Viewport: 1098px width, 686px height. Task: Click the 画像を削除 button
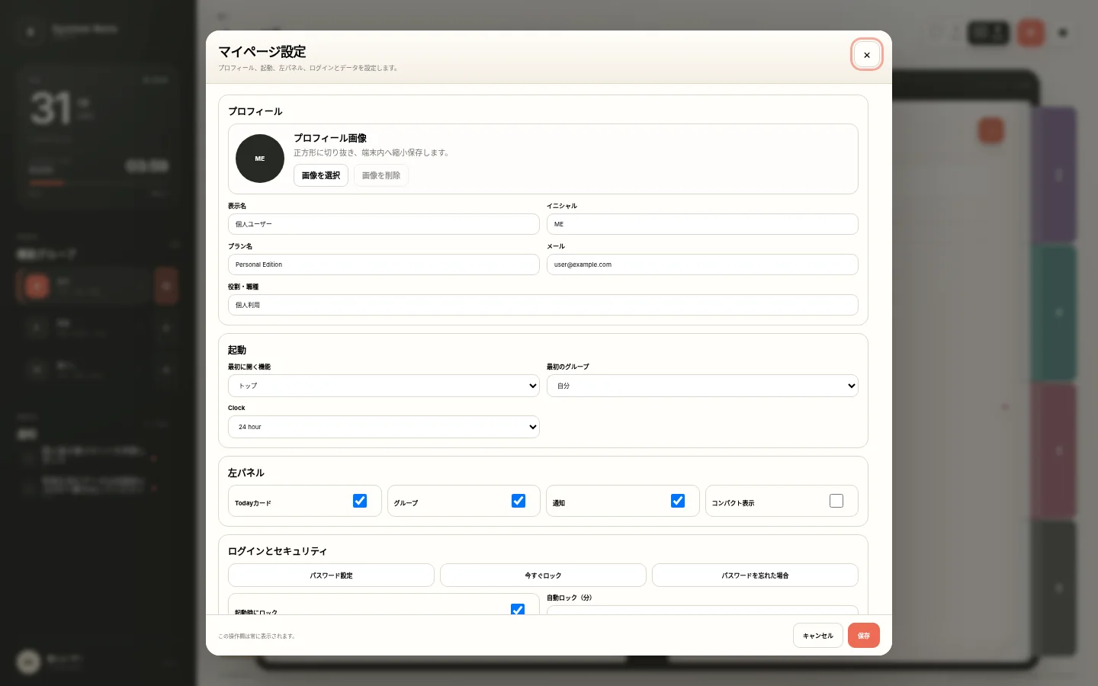[x=381, y=175]
